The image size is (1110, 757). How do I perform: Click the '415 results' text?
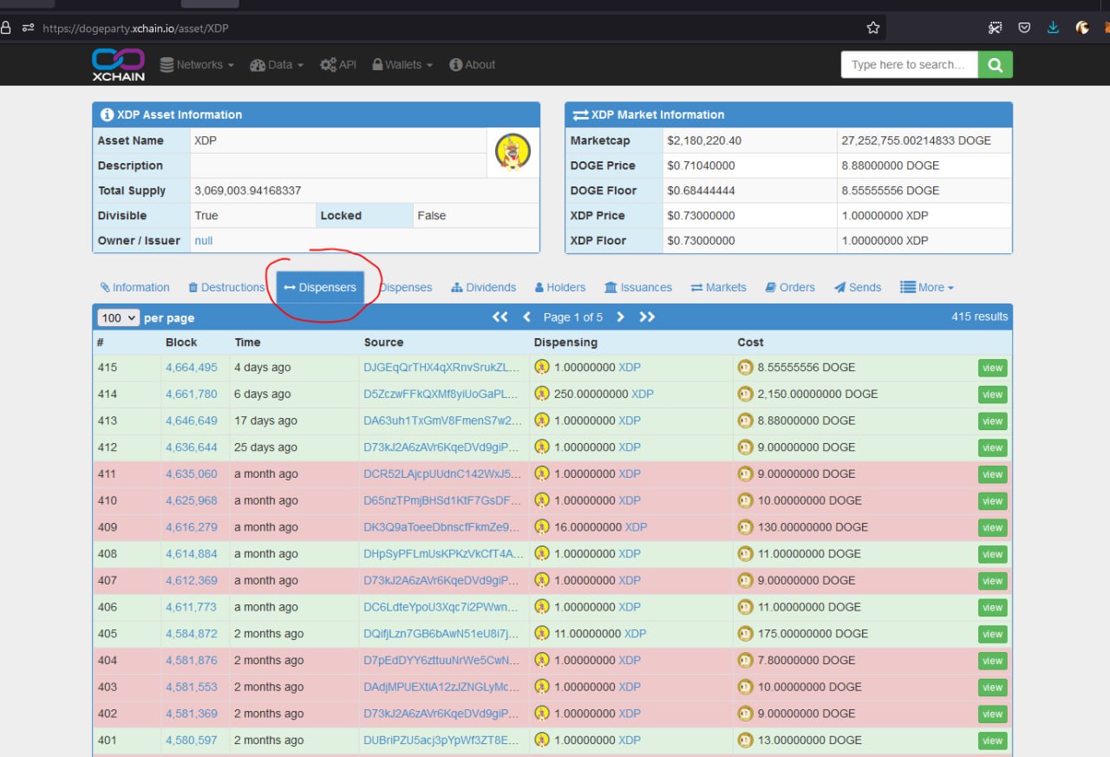click(x=979, y=317)
